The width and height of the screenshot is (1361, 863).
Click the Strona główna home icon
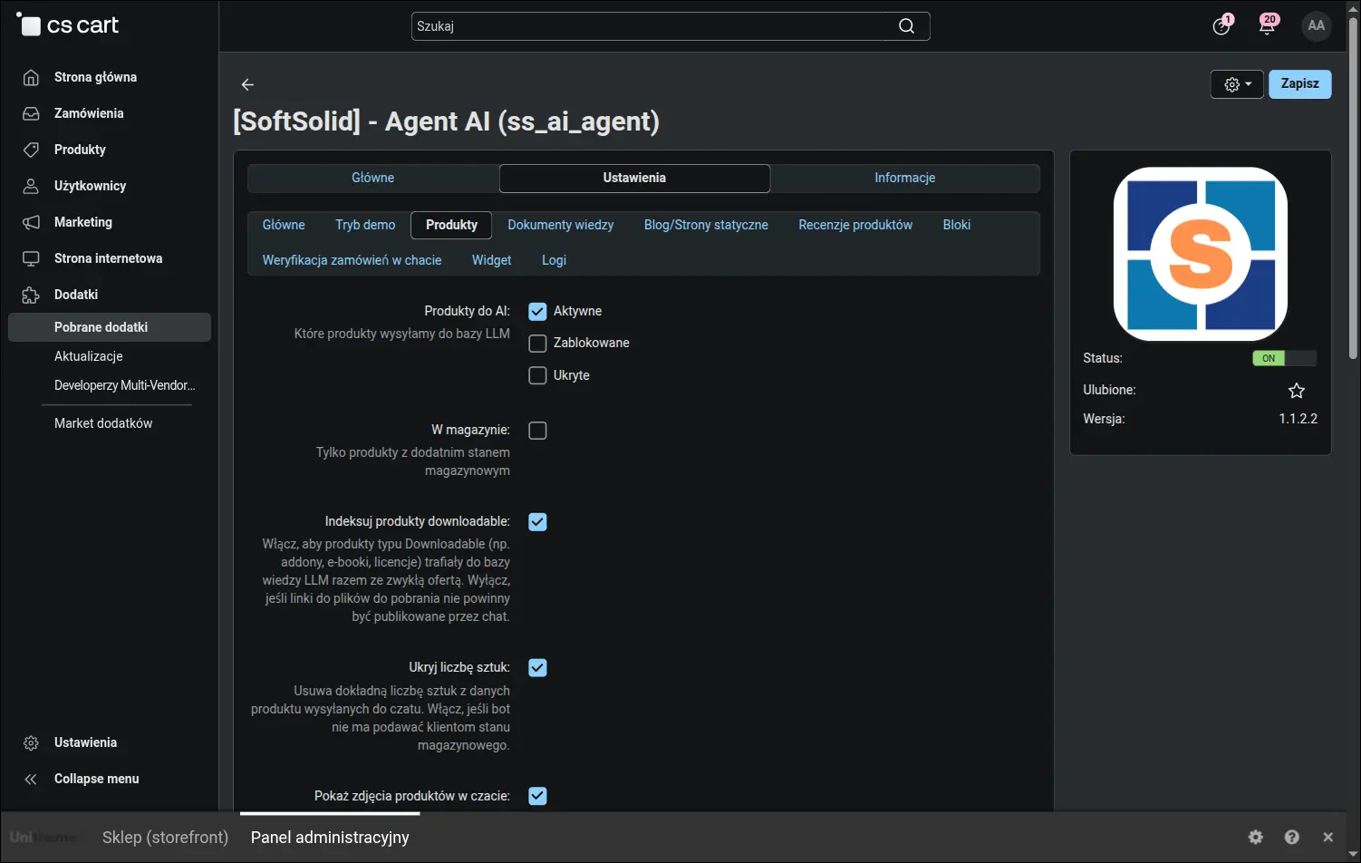31,77
